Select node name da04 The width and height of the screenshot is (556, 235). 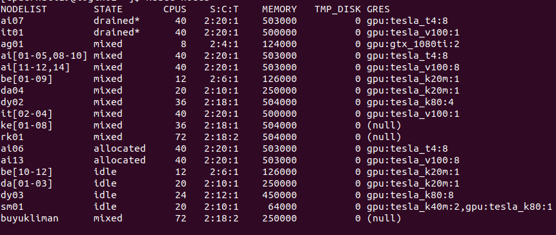[12, 91]
